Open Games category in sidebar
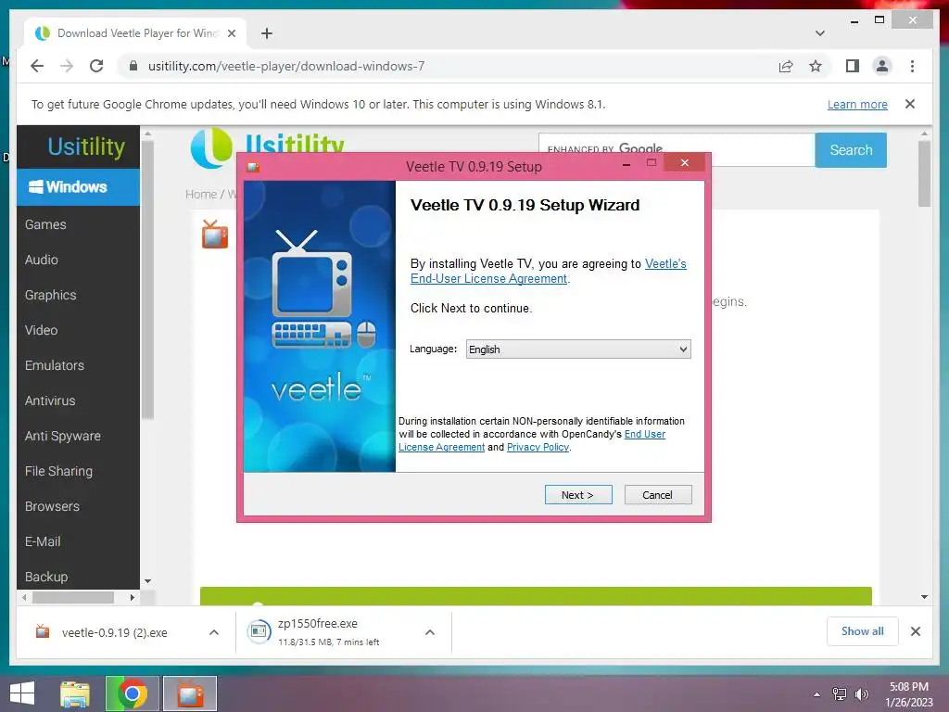This screenshot has height=712, width=949. (x=45, y=224)
